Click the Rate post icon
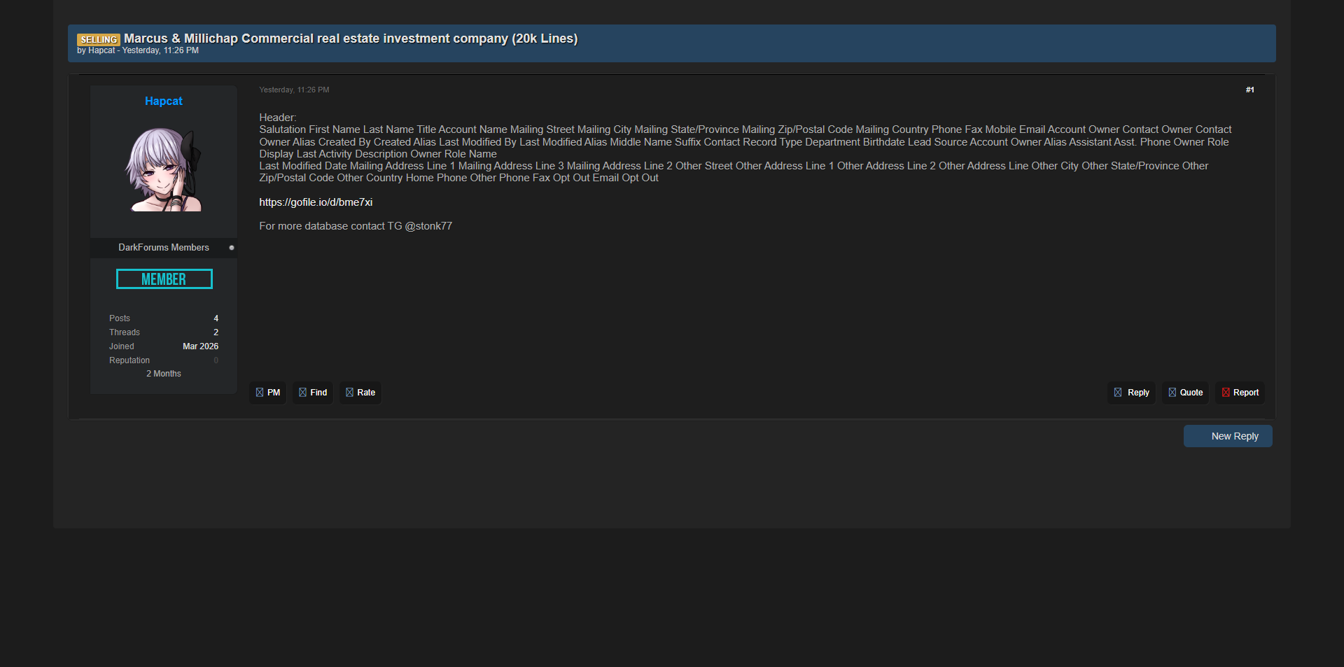This screenshot has height=667, width=1344. click(349, 393)
